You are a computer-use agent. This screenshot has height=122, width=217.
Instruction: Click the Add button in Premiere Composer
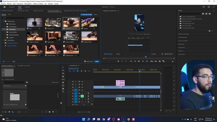(x=97, y=61)
